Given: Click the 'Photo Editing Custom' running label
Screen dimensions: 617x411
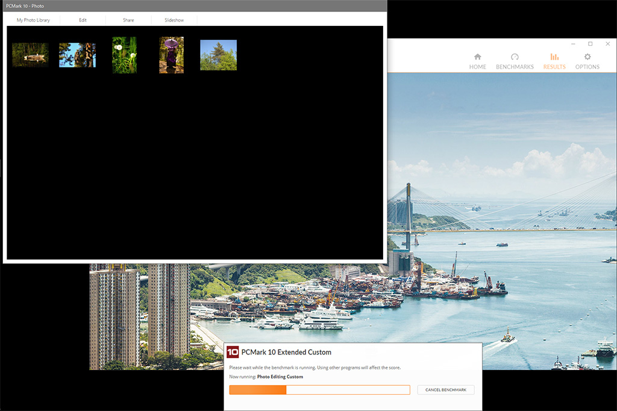Looking at the screenshot, I should click(280, 377).
